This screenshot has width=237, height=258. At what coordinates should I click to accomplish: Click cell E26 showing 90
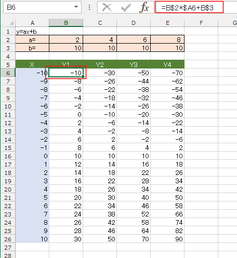167,239
